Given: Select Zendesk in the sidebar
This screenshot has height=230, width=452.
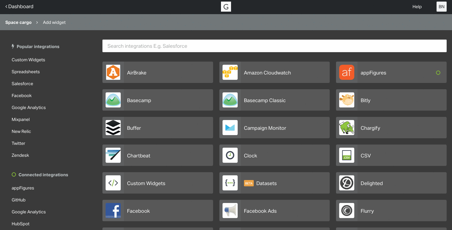Looking at the screenshot, I should pyautogui.click(x=20, y=155).
